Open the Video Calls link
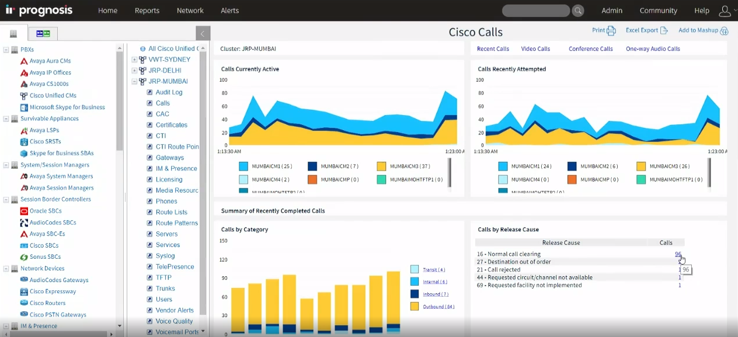The image size is (738, 337). tap(535, 49)
